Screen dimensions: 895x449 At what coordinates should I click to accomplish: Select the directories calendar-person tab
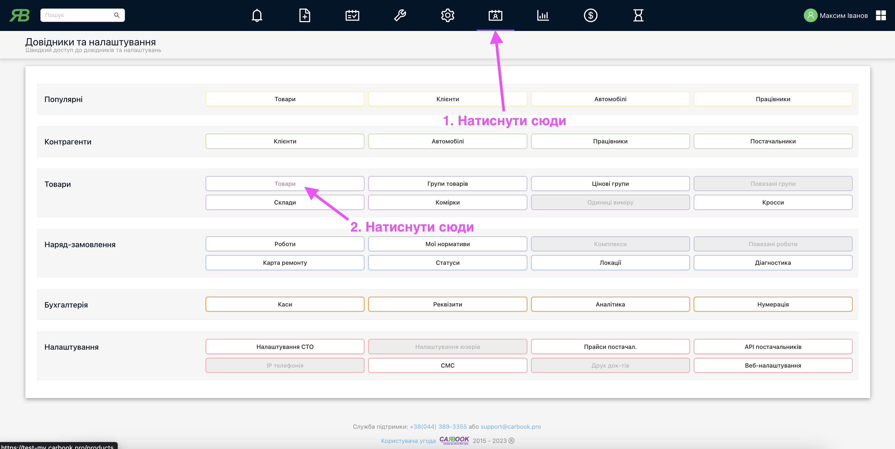(x=495, y=15)
